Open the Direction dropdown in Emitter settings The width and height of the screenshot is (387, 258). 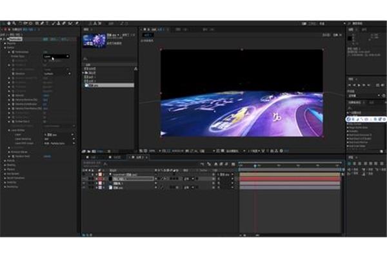[x=57, y=74]
